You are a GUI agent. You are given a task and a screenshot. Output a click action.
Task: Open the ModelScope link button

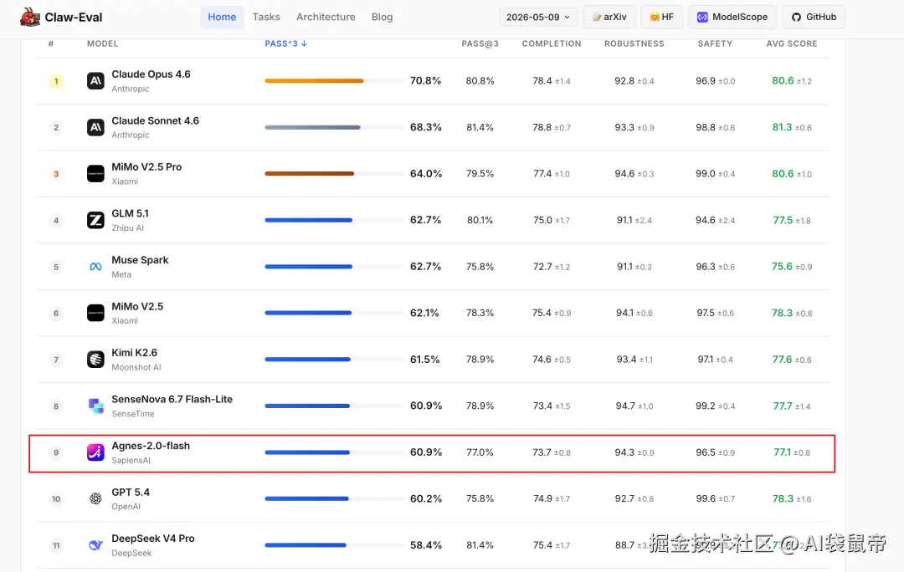[732, 18]
